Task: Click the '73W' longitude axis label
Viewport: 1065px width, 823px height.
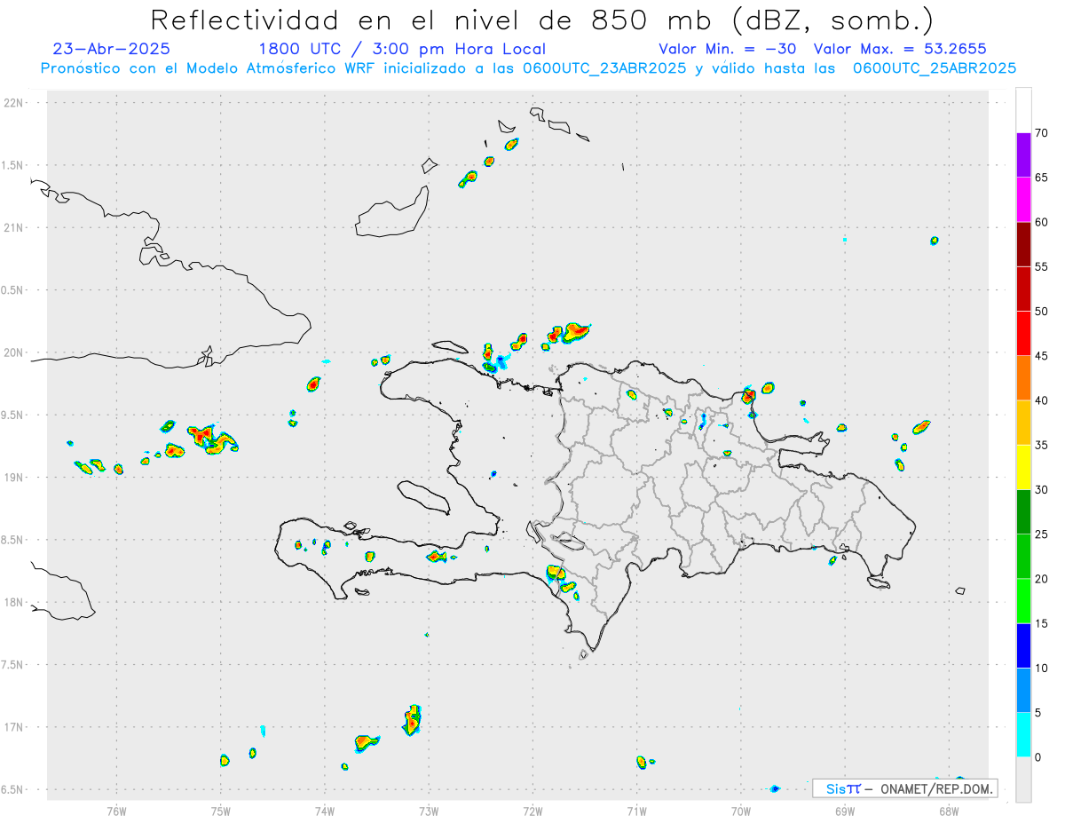Action: pos(429,810)
